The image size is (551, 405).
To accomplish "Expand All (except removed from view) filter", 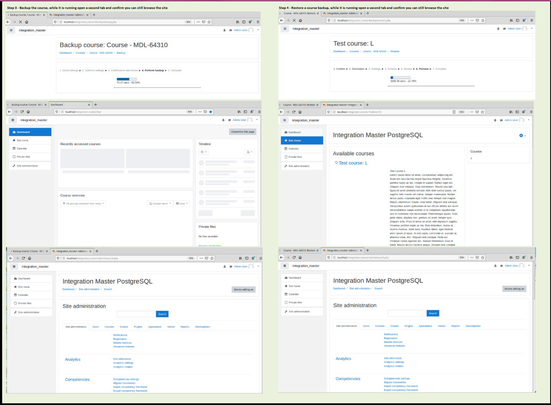I will (x=83, y=204).
